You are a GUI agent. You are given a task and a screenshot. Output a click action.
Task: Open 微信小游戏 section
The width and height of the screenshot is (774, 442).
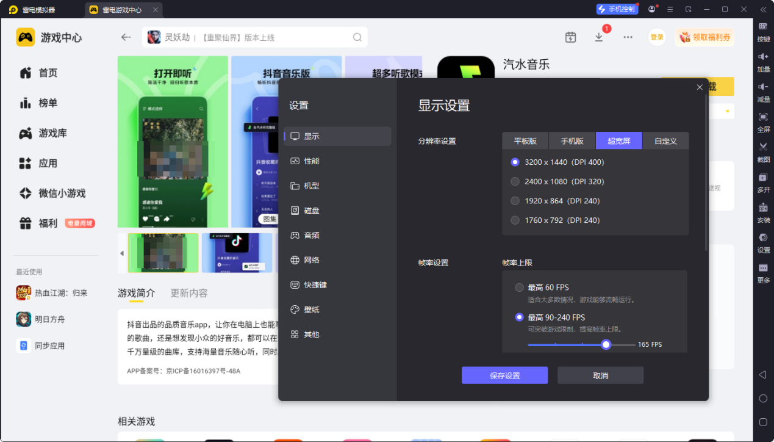tap(52, 194)
